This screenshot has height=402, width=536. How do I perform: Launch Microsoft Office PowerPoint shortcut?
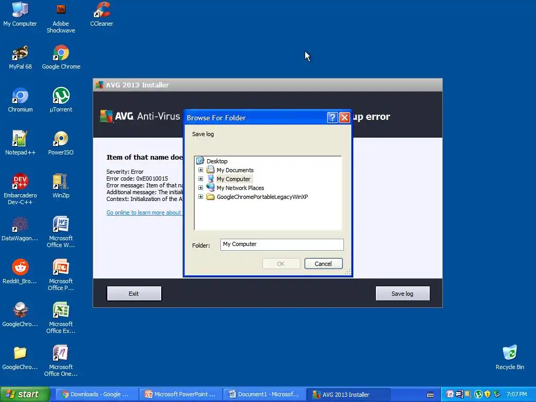coord(61,275)
